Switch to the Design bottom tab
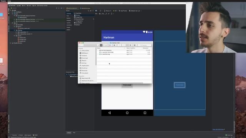 69,133
